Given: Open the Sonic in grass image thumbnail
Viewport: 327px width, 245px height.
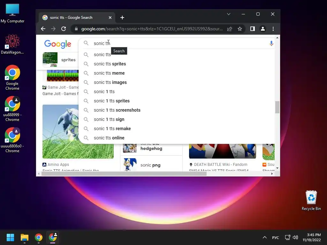Looking at the screenshot, I should [78, 131].
